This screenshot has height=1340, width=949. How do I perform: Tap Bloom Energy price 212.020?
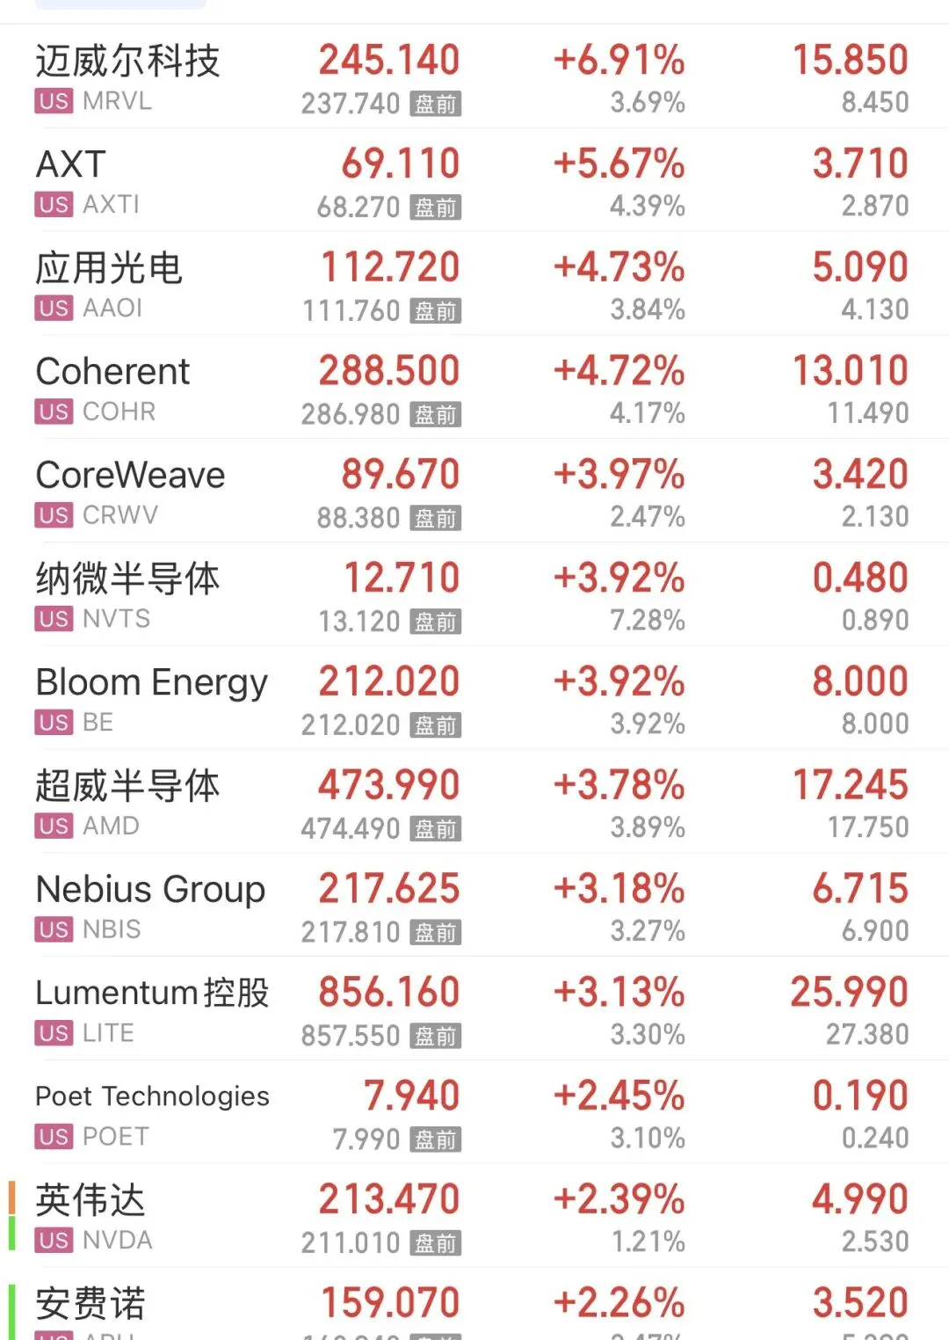(389, 681)
